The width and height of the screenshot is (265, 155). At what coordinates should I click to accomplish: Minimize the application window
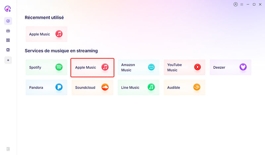pyautogui.click(x=248, y=4)
